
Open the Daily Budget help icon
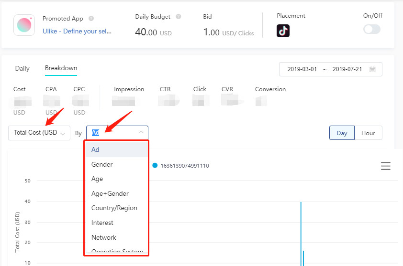tap(179, 16)
